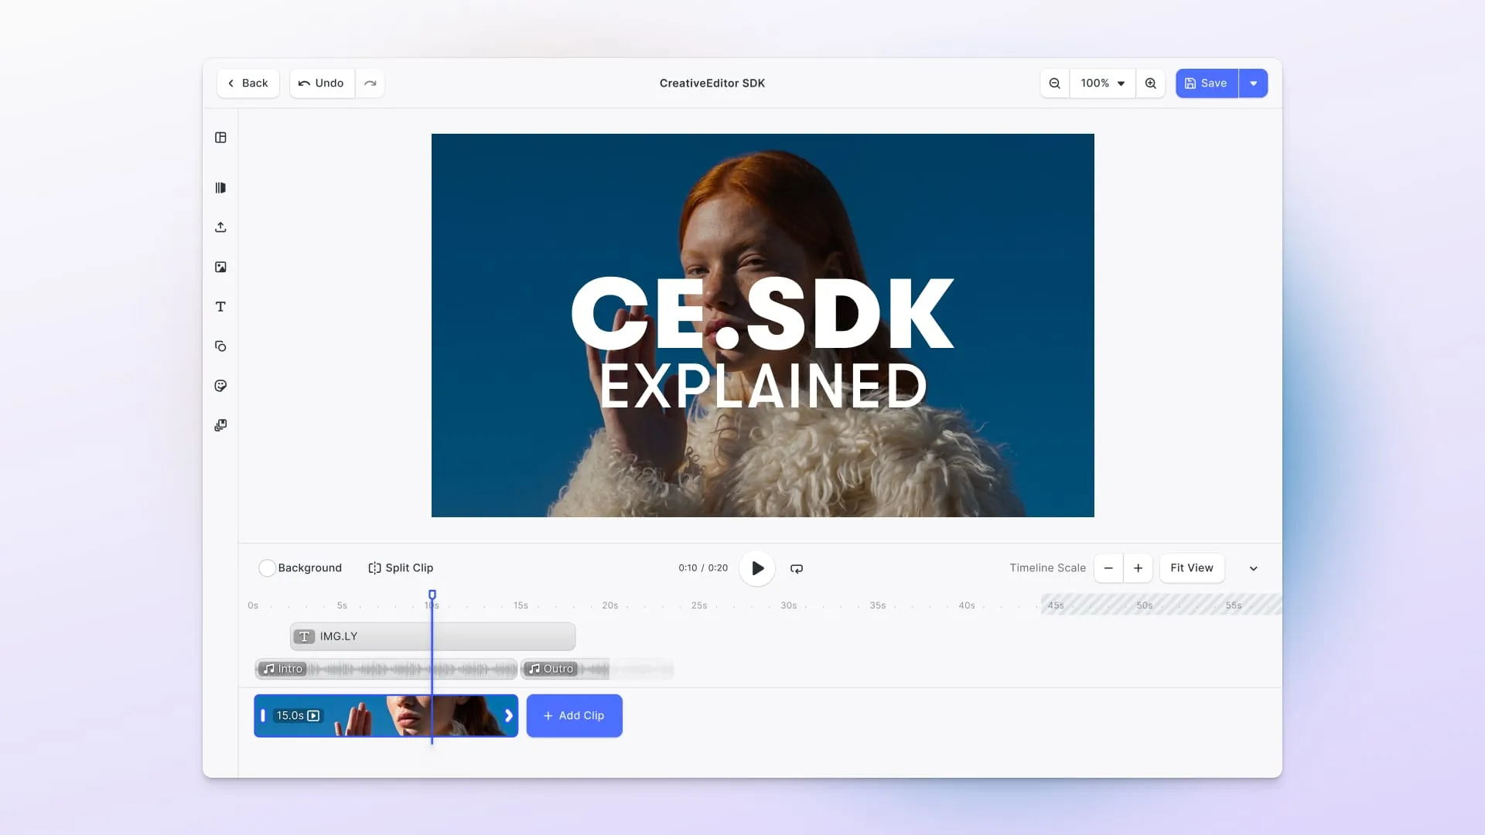Viewport: 1485px width, 835px height.
Task: Decrease timeline scale with minus button
Action: [1108, 568]
